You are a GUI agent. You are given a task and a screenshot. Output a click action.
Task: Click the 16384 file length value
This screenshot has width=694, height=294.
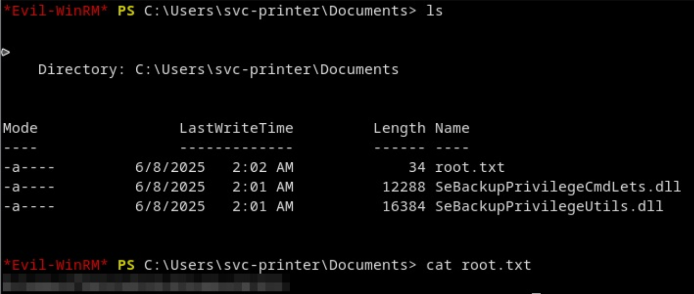click(x=404, y=206)
